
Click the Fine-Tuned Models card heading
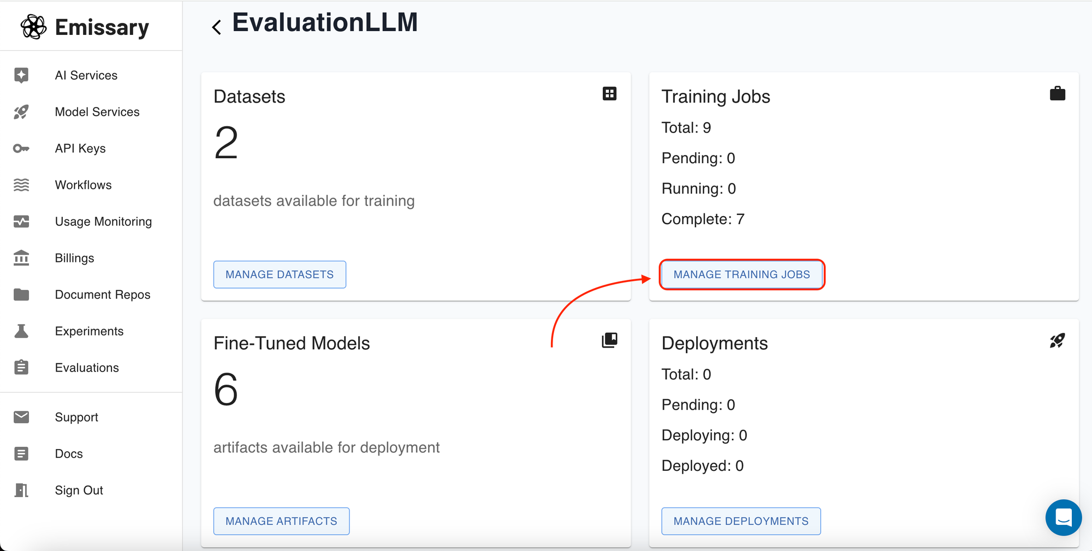pos(292,343)
